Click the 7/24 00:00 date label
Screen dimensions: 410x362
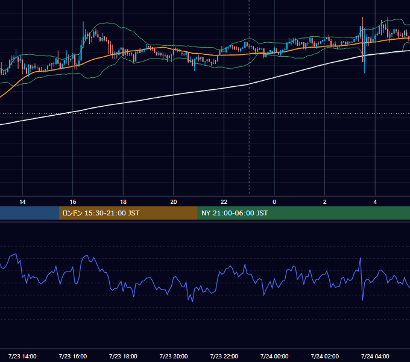(x=274, y=356)
